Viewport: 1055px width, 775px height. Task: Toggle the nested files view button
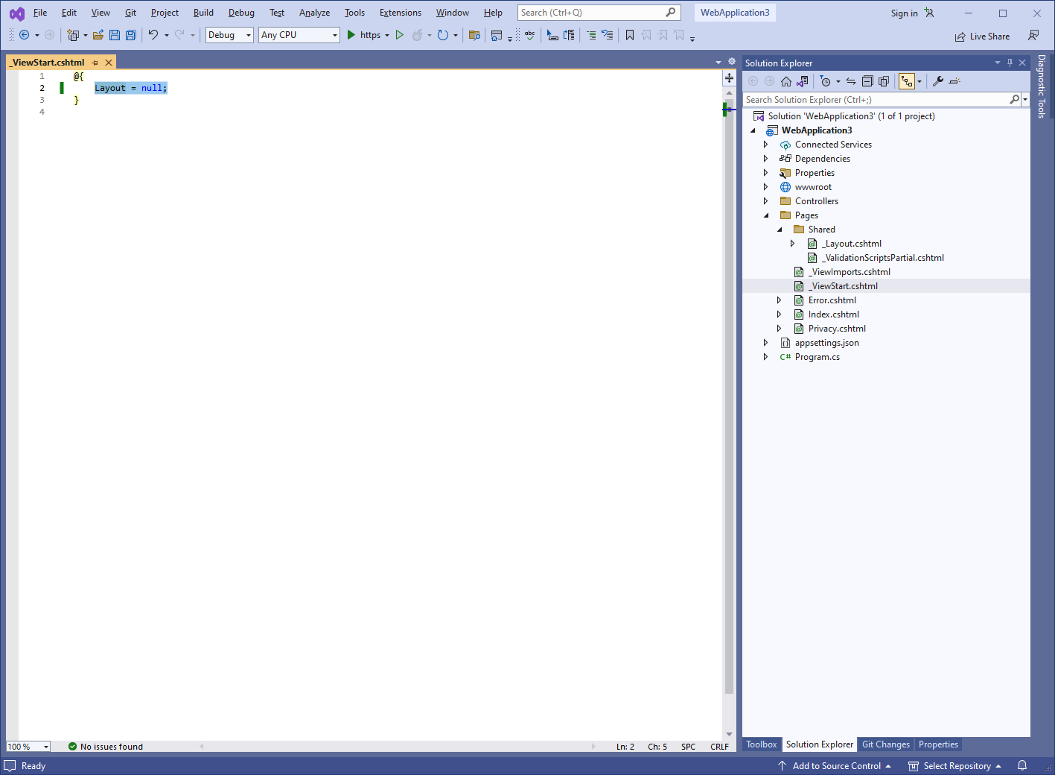click(x=907, y=81)
